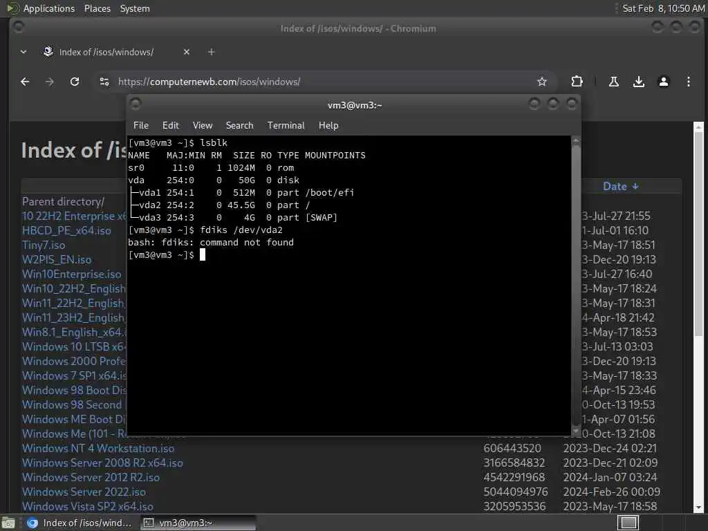This screenshot has width=708, height=531.
Task: Click the date 2024-Feb-26 00:09
Action: point(611,492)
